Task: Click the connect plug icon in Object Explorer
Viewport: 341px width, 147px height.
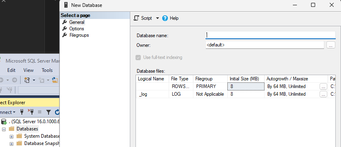Action: click(x=22, y=112)
